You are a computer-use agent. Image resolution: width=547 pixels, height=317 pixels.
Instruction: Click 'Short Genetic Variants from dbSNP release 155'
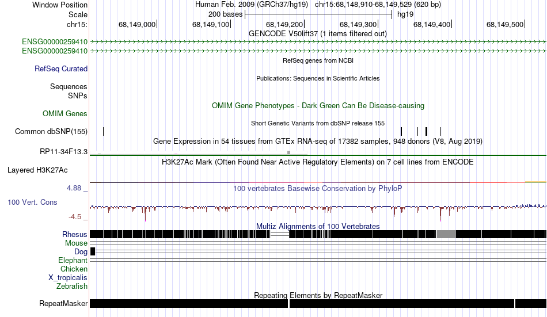tap(318, 124)
